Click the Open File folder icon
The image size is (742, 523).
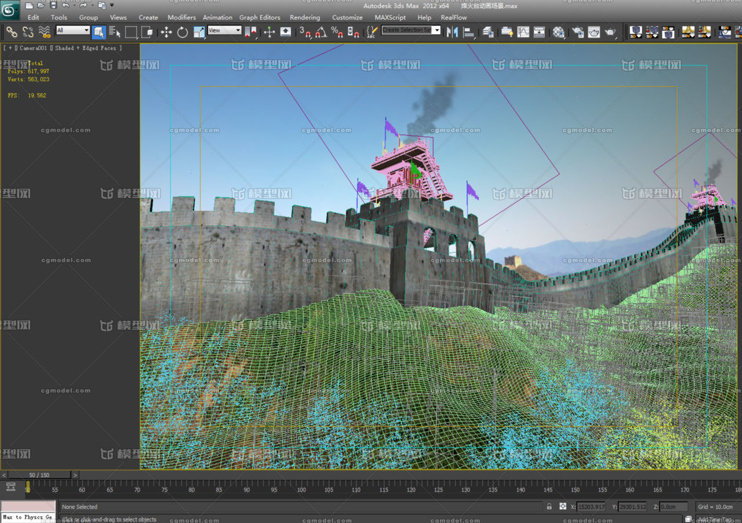pyautogui.click(x=41, y=5)
